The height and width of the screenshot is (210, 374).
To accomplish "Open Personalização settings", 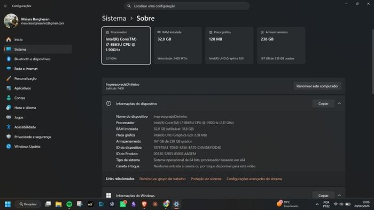I will pyautogui.click(x=38, y=78).
